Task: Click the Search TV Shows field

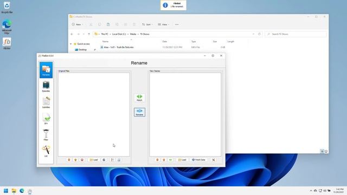Action: [295, 34]
